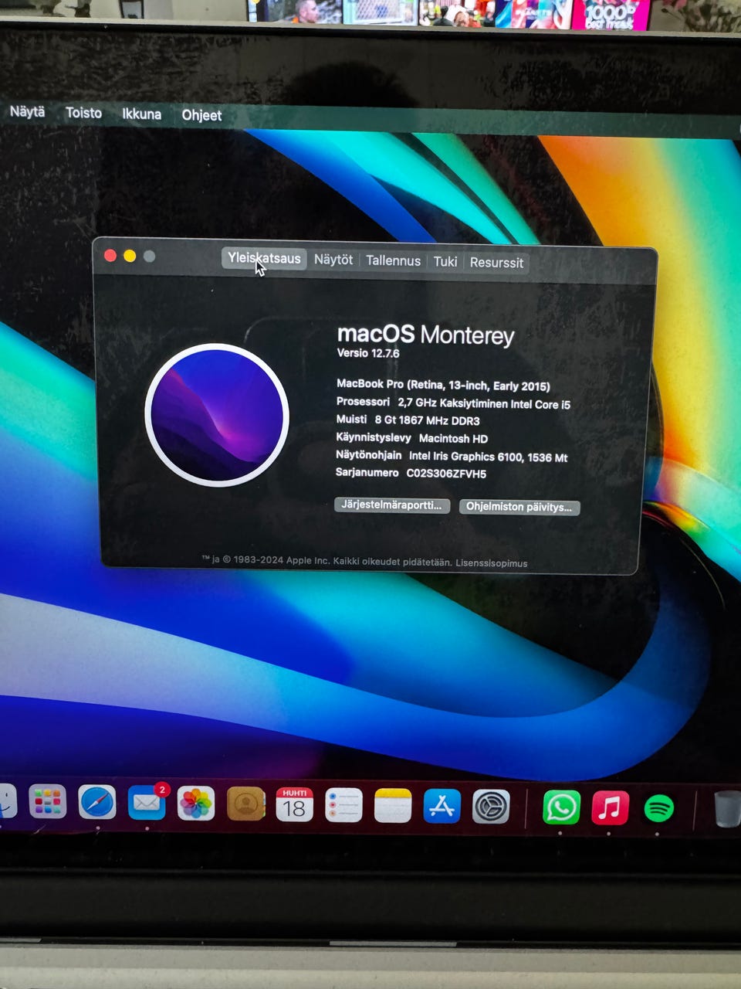The image size is (741, 989).
Task: Open Finder at Dock edge
Action: pos(8,801)
